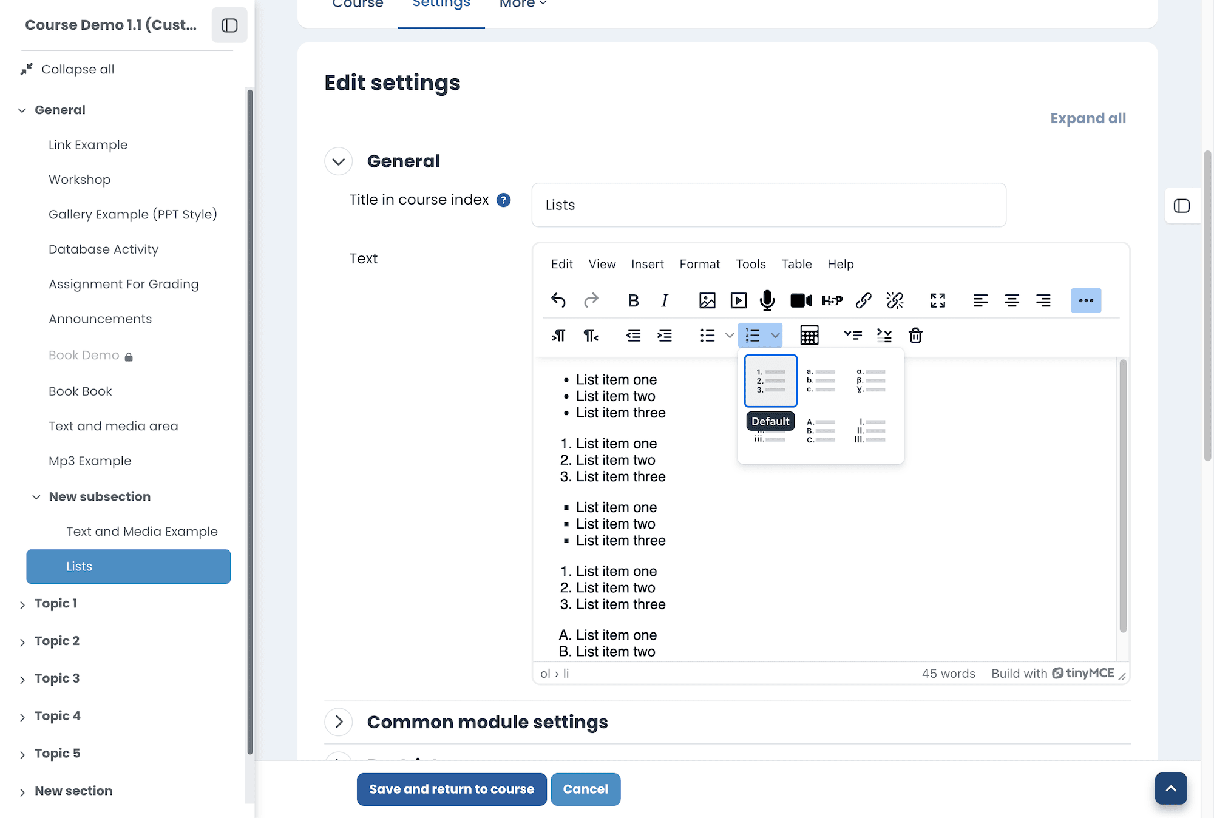The image size is (1214, 818).
Task: Click Expand all link
Action: pos(1088,118)
